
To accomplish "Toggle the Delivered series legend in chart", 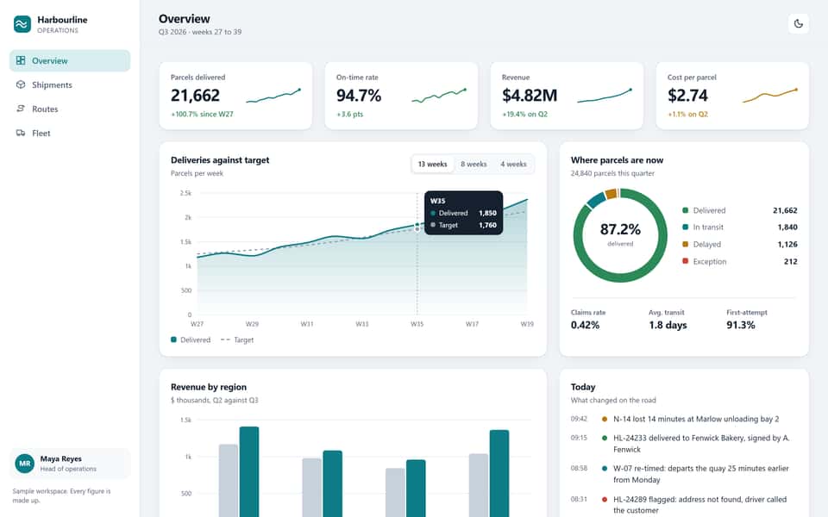I will (x=191, y=339).
